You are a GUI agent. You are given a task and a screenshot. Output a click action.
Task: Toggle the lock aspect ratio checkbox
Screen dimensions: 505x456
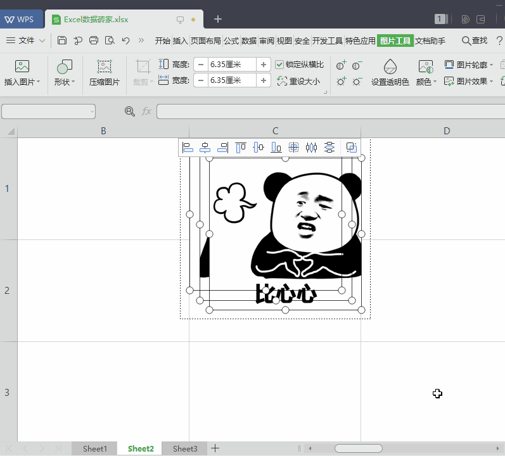coord(279,65)
